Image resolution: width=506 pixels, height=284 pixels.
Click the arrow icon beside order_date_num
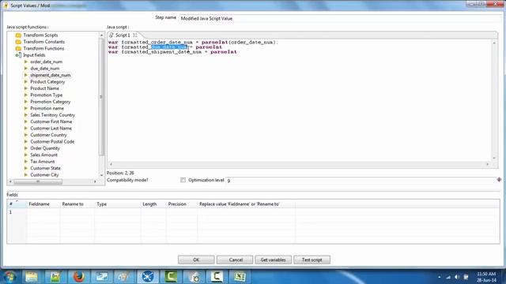[x=26, y=62]
